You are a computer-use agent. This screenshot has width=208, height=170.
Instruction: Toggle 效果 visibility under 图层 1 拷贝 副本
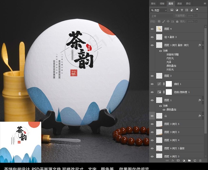(160, 51)
